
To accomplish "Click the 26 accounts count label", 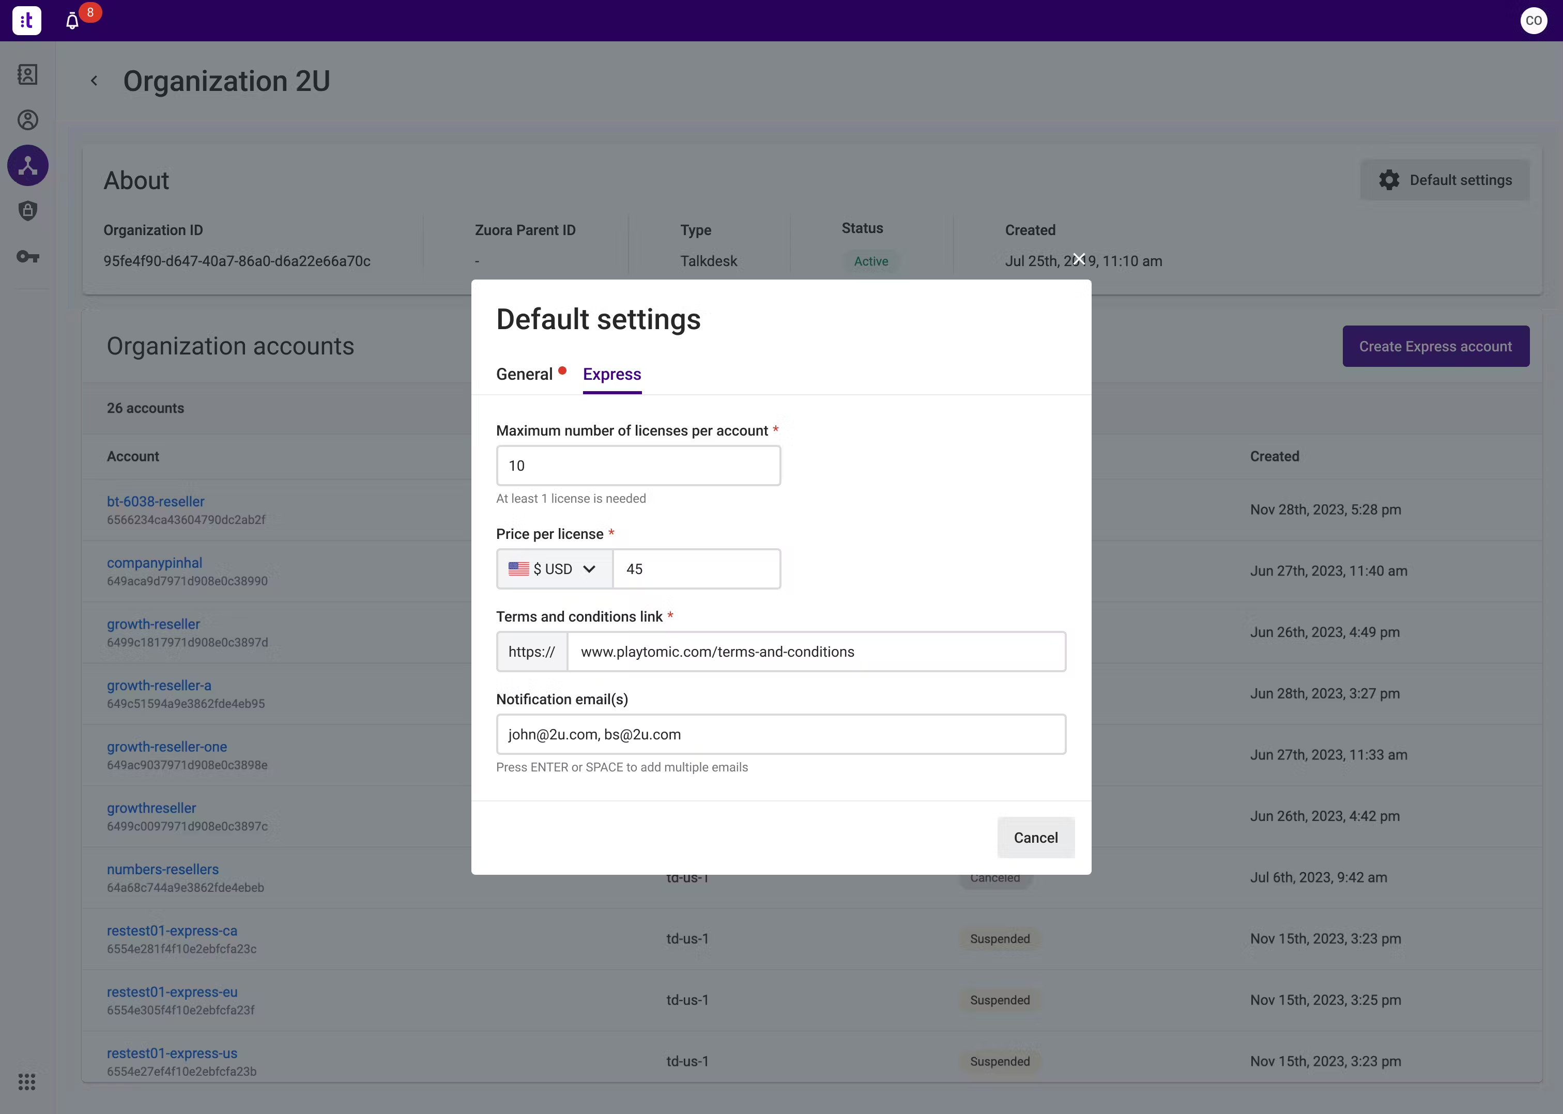I will click(145, 408).
